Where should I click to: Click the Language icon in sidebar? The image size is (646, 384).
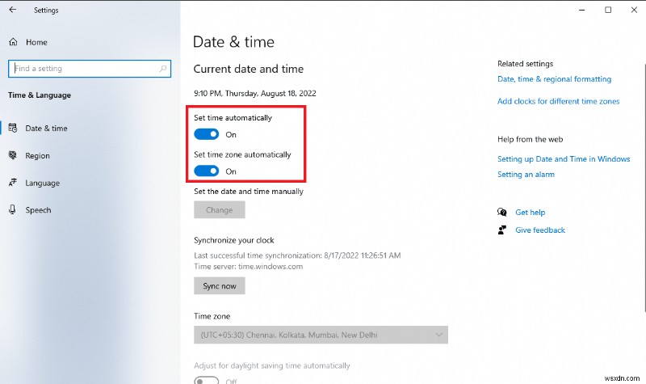point(13,183)
